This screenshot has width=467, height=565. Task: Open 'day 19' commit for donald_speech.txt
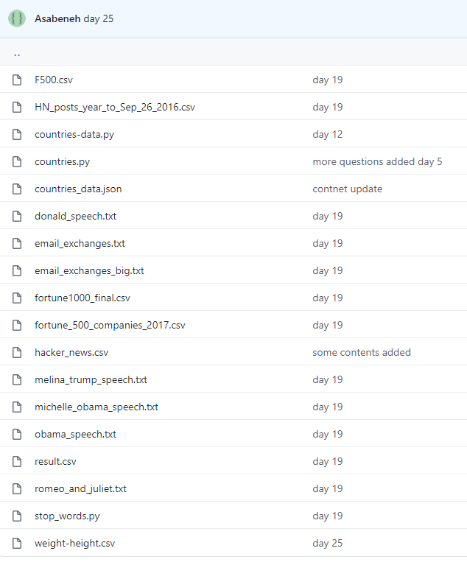(x=328, y=216)
